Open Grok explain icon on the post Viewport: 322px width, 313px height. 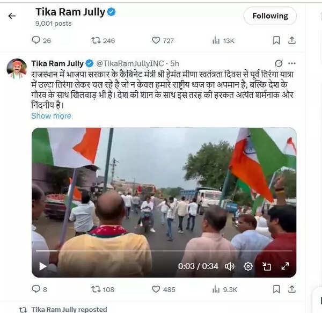tap(279, 63)
